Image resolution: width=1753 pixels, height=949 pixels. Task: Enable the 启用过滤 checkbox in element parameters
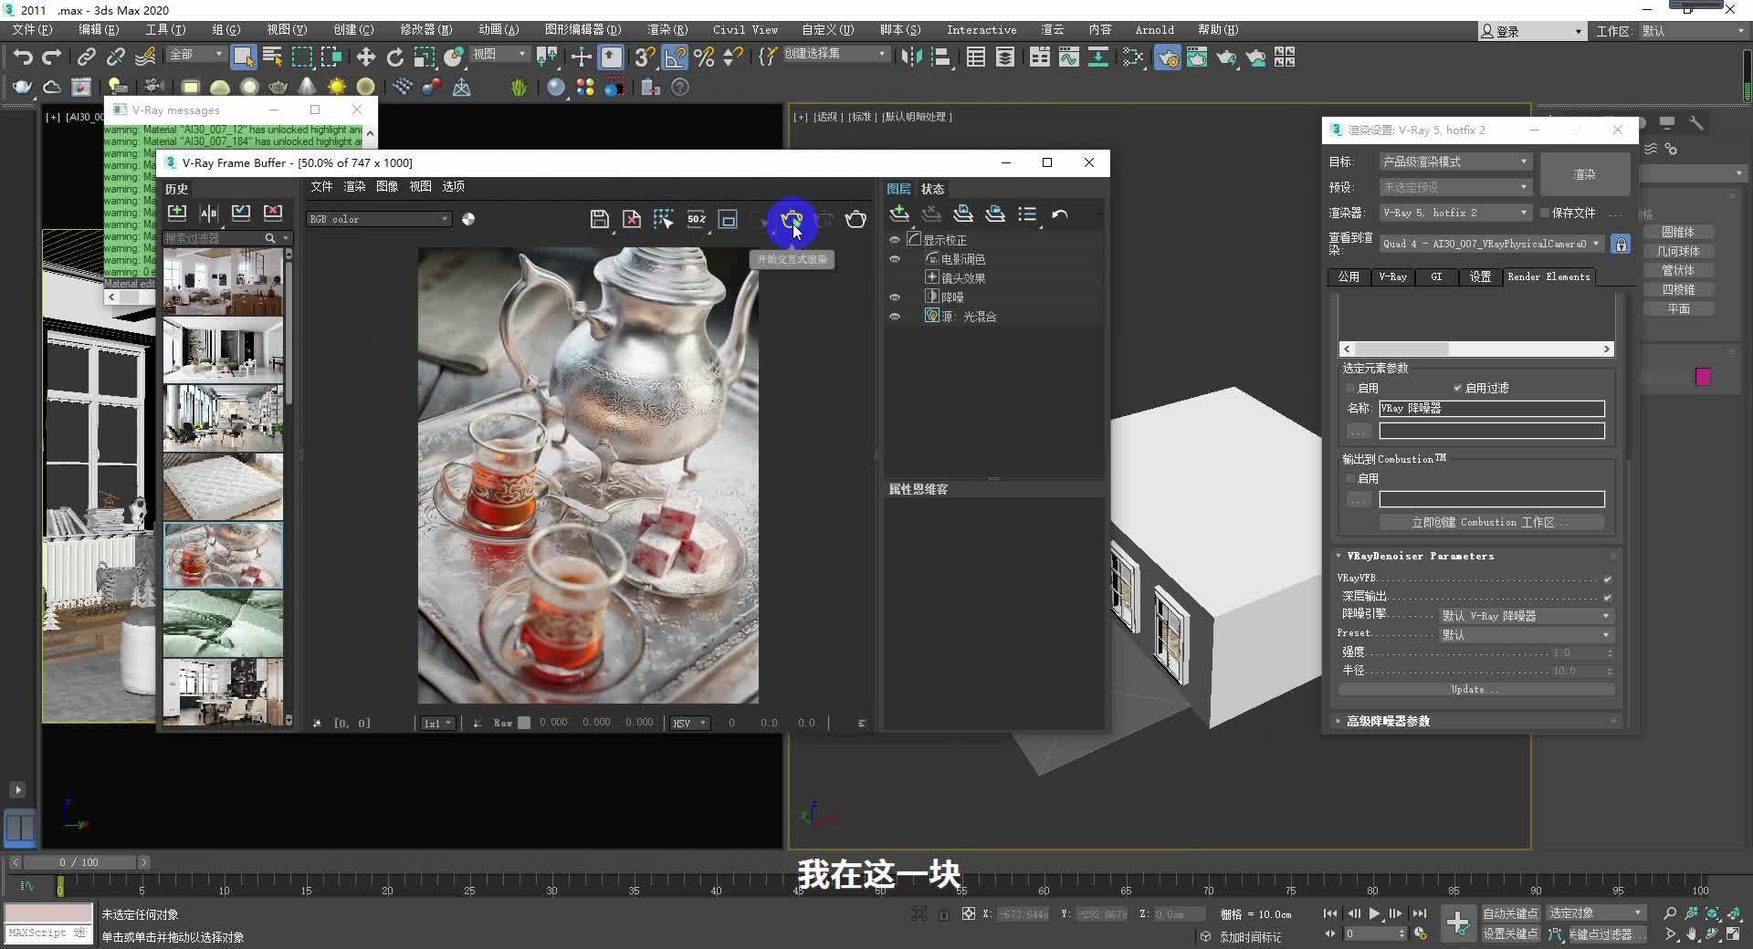[1458, 387]
